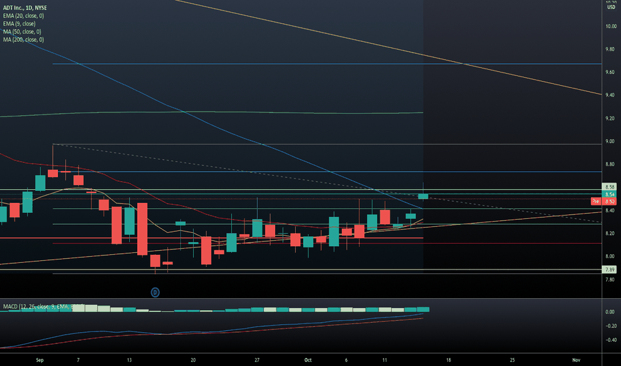The height and width of the screenshot is (366, 621).
Task: Click the 8.58 price label on axis
Action: [609, 187]
